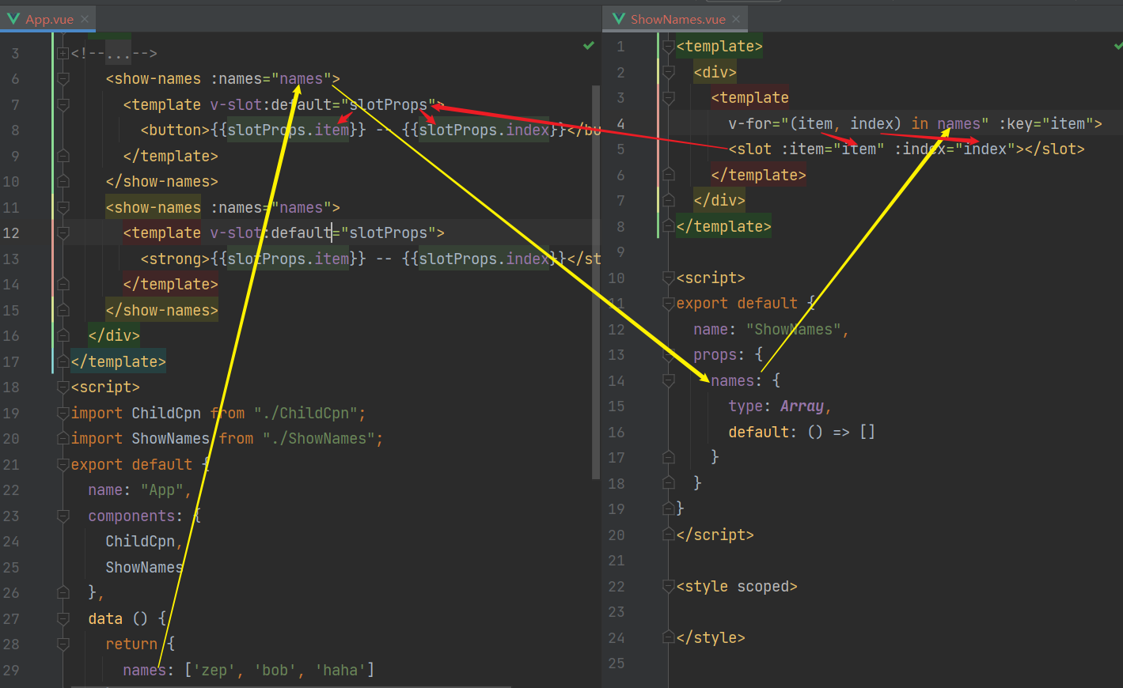Click the :key="item" attribute on line 4
This screenshot has width=1123, height=688.
pyautogui.click(x=1046, y=123)
